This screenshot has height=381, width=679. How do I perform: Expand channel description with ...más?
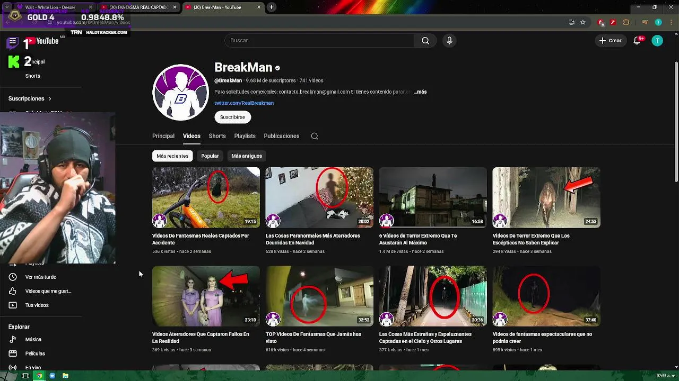coord(420,92)
